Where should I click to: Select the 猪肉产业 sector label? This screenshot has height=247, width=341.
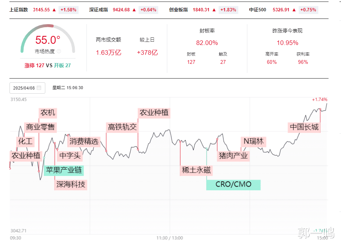click(233, 156)
